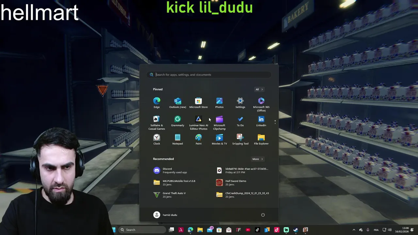Focus the Start menu search field
418x235 pixels.
point(209,75)
